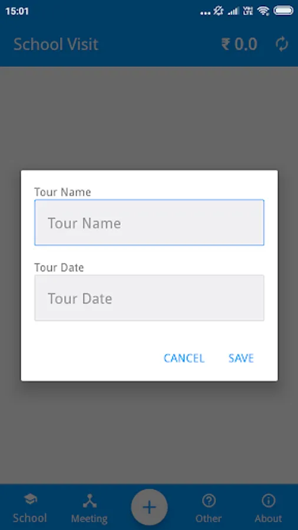Tap the School Visit header title

[56, 44]
